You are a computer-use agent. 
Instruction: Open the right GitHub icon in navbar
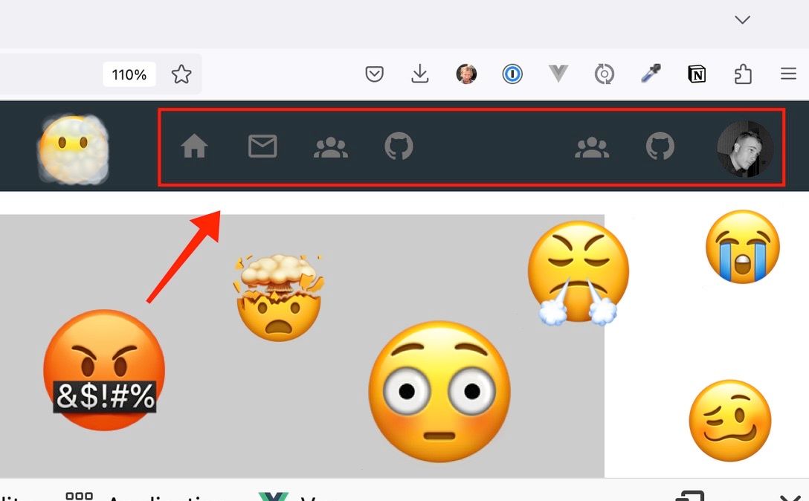660,146
